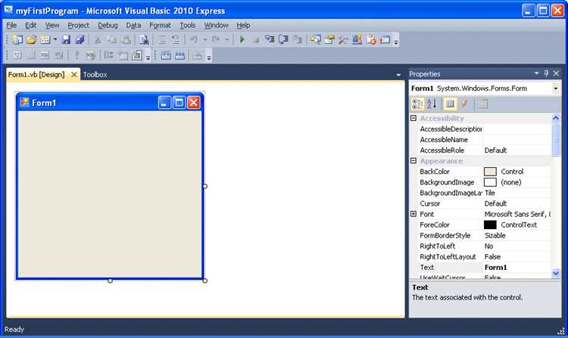
Task: Open the Tools menu
Action: pyautogui.click(x=188, y=25)
